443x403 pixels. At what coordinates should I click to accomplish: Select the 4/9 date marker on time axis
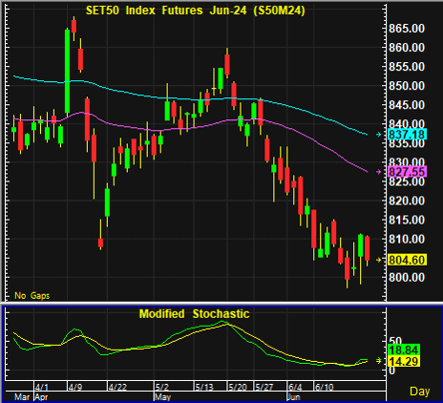tap(75, 387)
